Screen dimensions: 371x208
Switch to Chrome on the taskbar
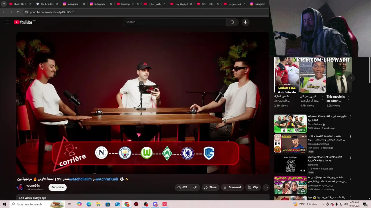pyautogui.click(x=127, y=204)
